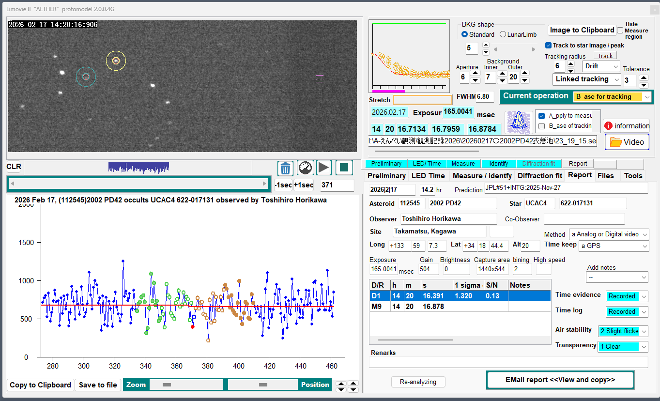
Task: Toggle Hide Measure region checkbox
Action: (620, 30)
